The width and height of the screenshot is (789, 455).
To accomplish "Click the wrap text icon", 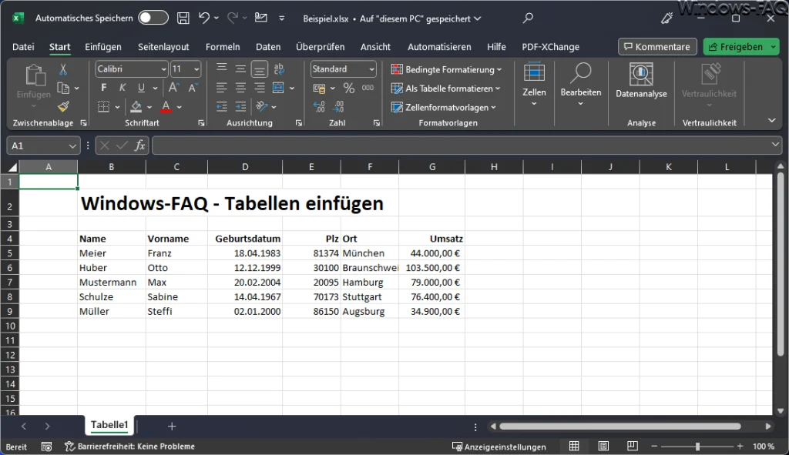I will pos(279,69).
